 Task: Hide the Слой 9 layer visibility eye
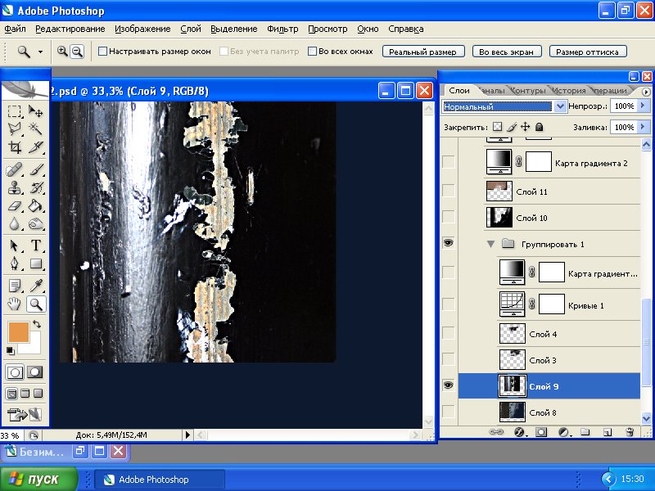448,385
